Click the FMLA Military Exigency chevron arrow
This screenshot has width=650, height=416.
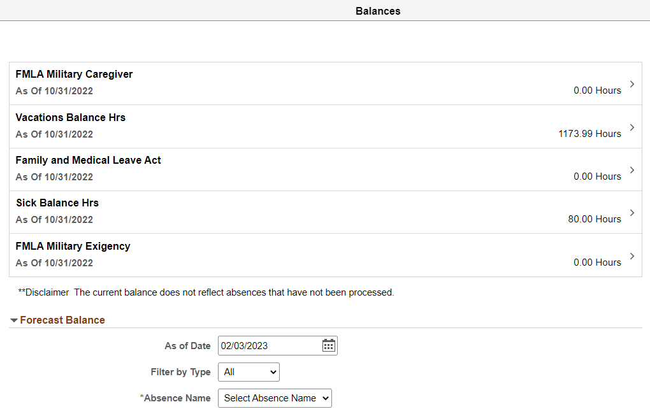click(632, 256)
